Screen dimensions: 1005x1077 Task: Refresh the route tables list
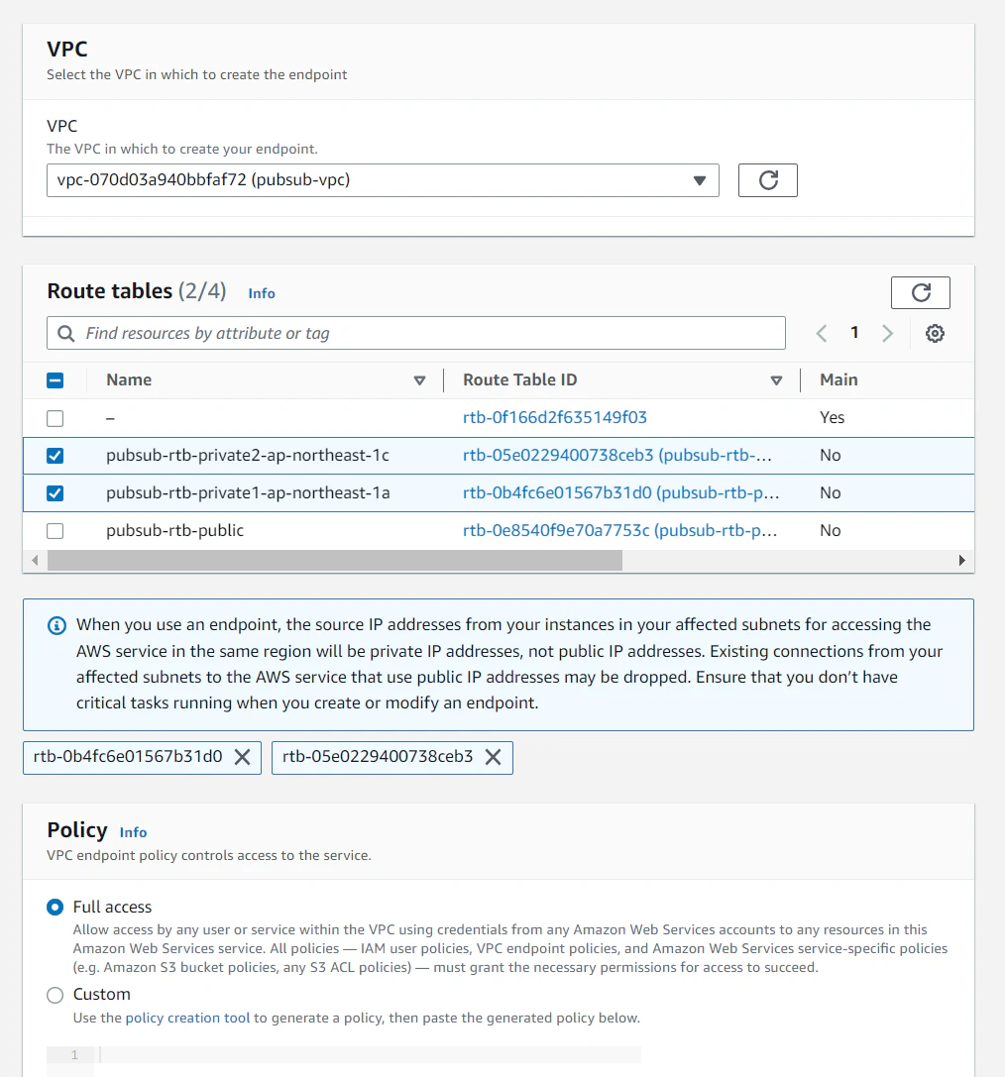[920, 292]
